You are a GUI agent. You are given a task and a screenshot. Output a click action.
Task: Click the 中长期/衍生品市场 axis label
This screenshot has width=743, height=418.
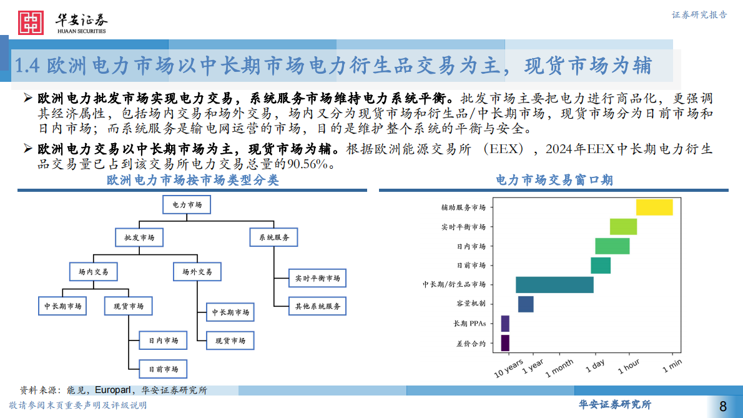[x=454, y=284]
